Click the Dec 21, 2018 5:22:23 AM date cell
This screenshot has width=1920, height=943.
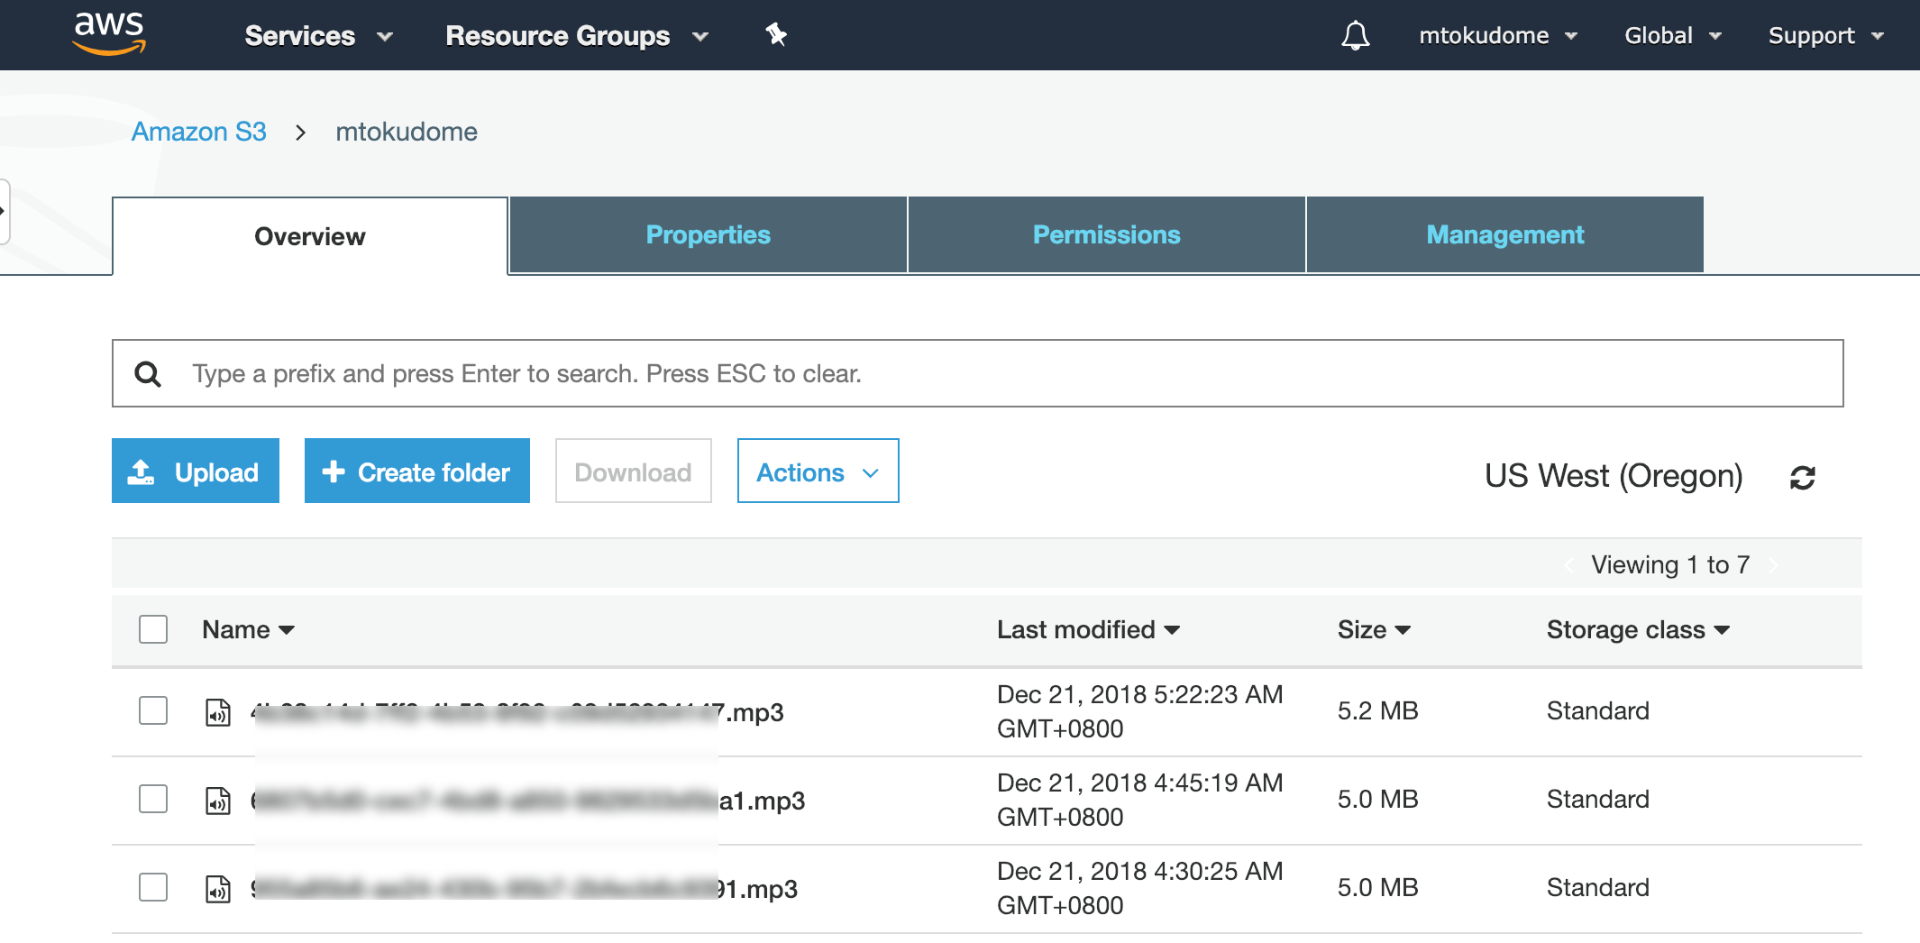pyautogui.click(x=1140, y=711)
